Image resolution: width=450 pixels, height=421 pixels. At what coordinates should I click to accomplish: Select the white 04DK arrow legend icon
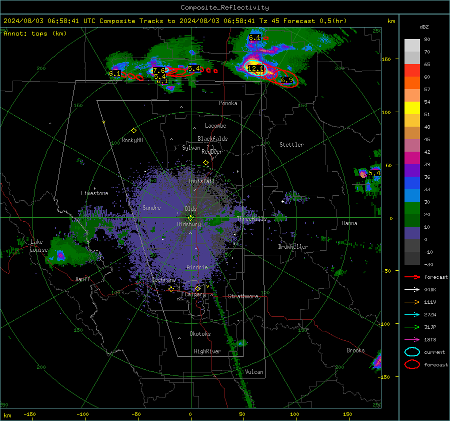(x=412, y=290)
